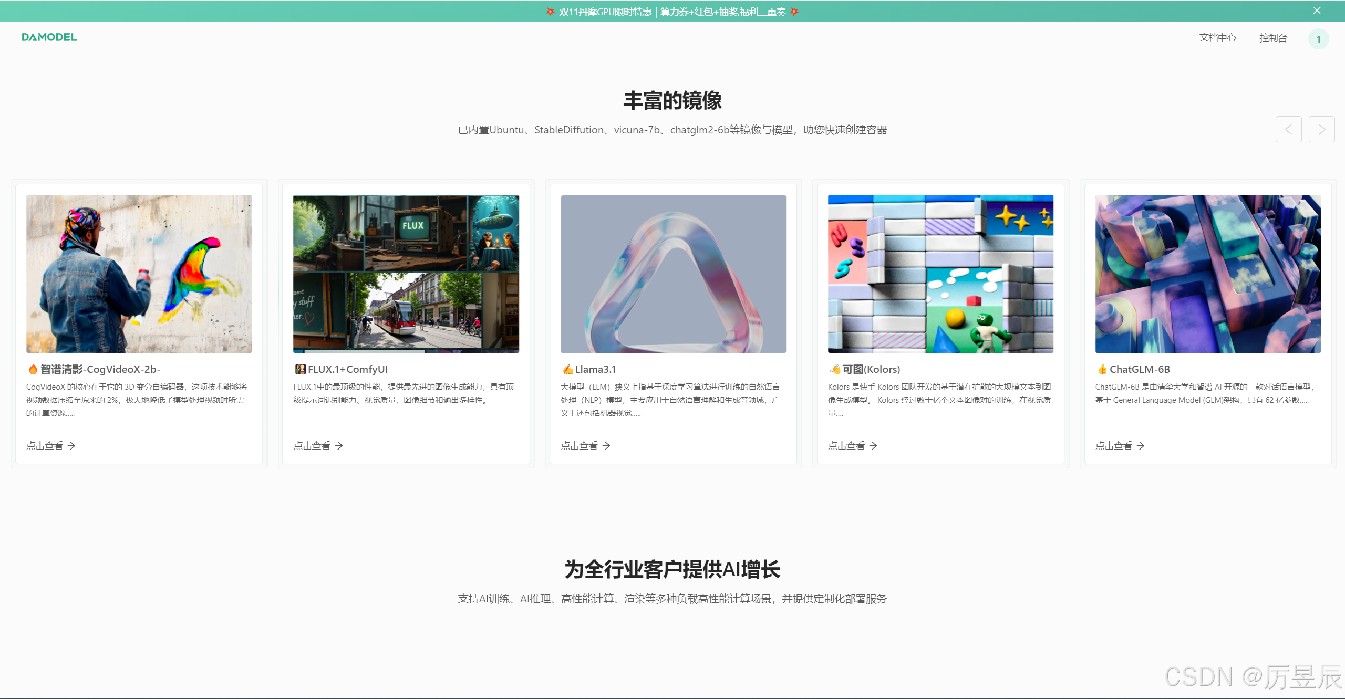Click the 智谱清影-CogVideoX-2b- title
The width and height of the screenshot is (1345, 699).
pyautogui.click(x=100, y=369)
